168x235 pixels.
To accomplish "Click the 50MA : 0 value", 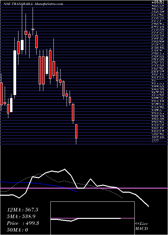I will [17, 230].
